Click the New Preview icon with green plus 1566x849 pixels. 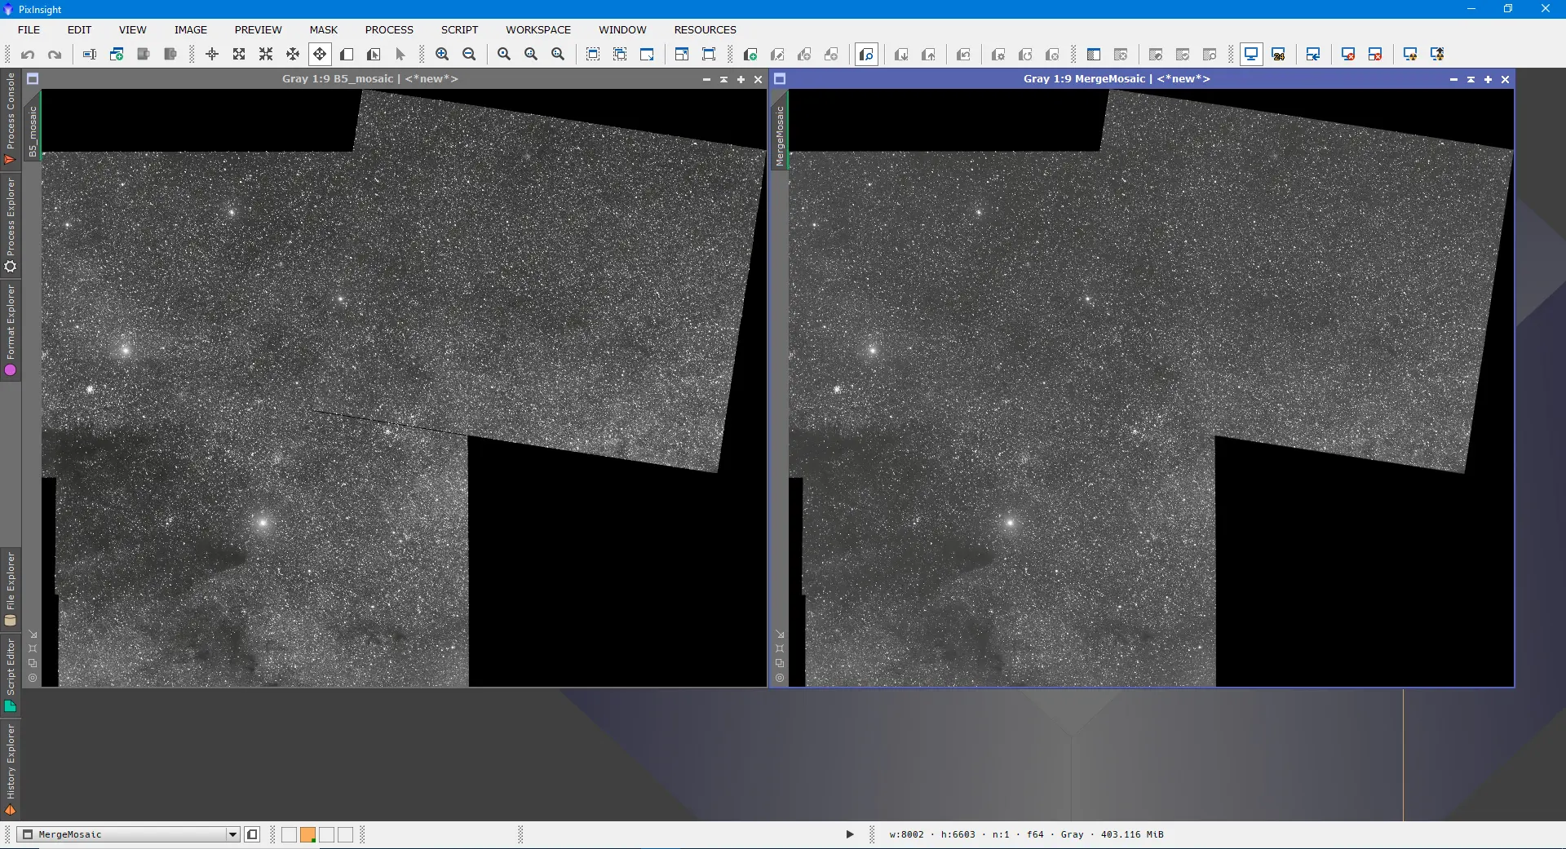pyautogui.click(x=750, y=55)
